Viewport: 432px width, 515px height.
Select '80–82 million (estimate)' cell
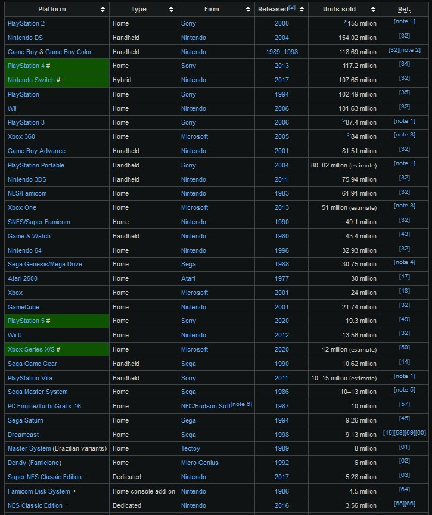click(344, 165)
